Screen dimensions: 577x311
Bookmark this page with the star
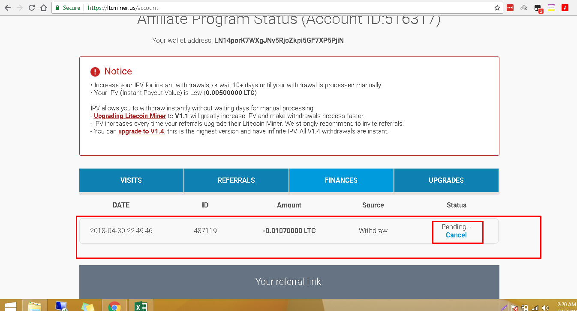click(x=497, y=8)
